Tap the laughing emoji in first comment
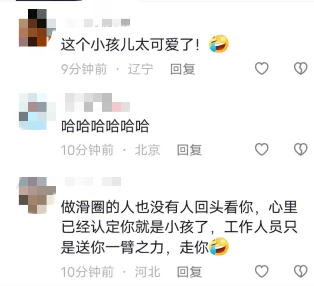This screenshot has width=314, height=286. coord(219,43)
